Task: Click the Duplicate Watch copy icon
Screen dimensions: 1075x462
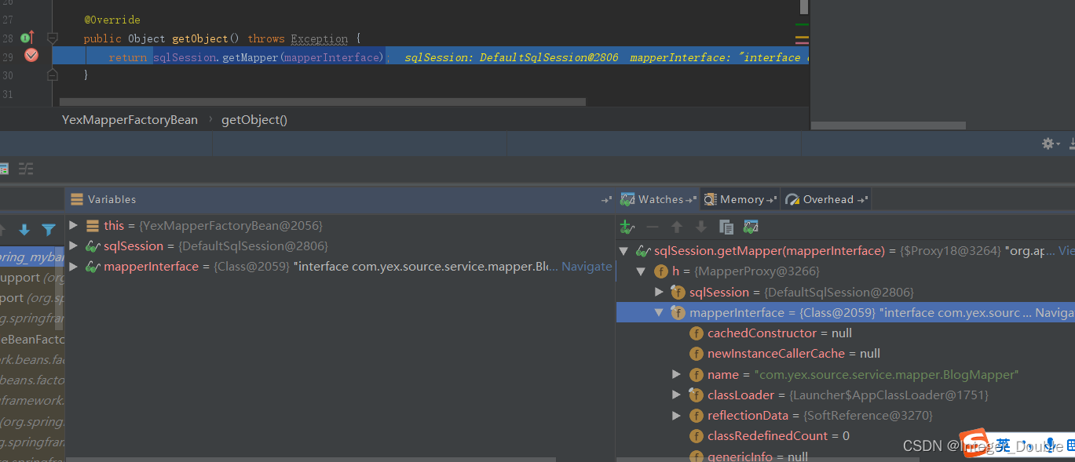Action: pos(726,227)
